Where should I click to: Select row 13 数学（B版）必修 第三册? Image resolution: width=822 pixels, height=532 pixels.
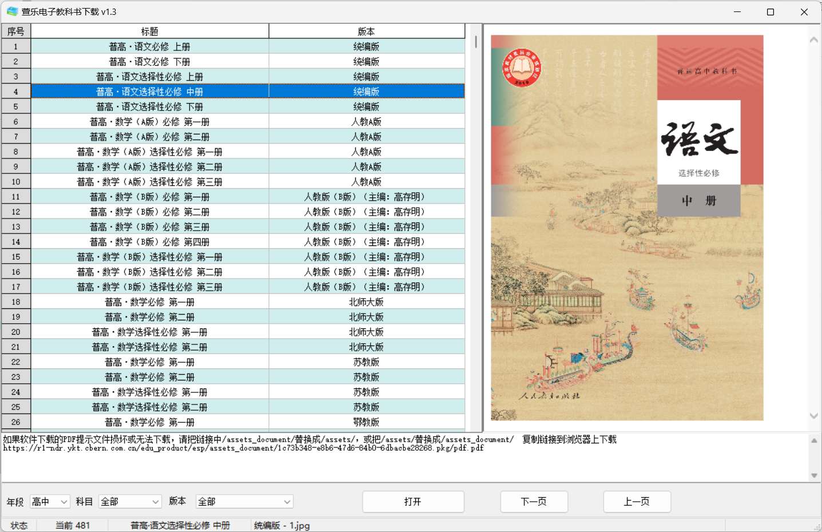[248, 227]
